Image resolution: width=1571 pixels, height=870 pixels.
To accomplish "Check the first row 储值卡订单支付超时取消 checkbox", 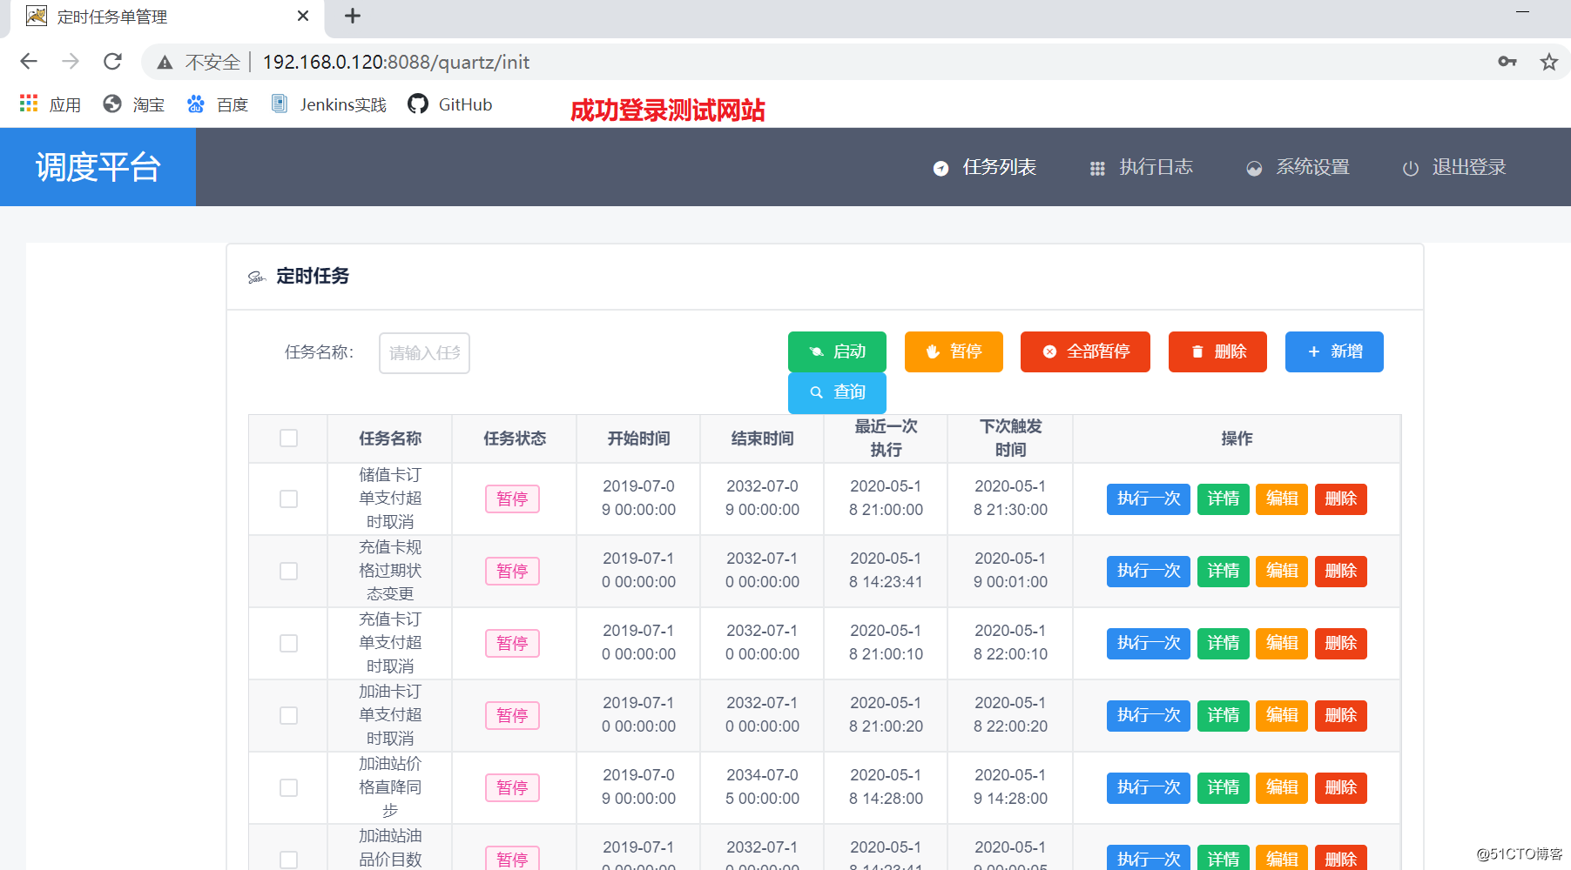I will [x=288, y=499].
